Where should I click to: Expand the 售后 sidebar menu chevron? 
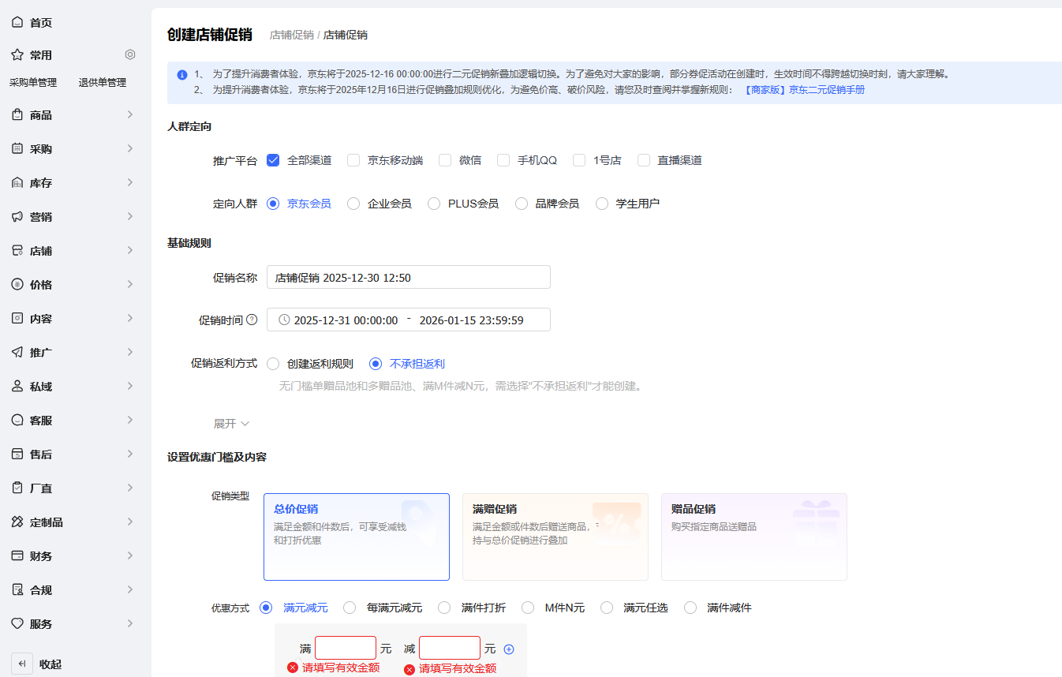click(130, 454)
